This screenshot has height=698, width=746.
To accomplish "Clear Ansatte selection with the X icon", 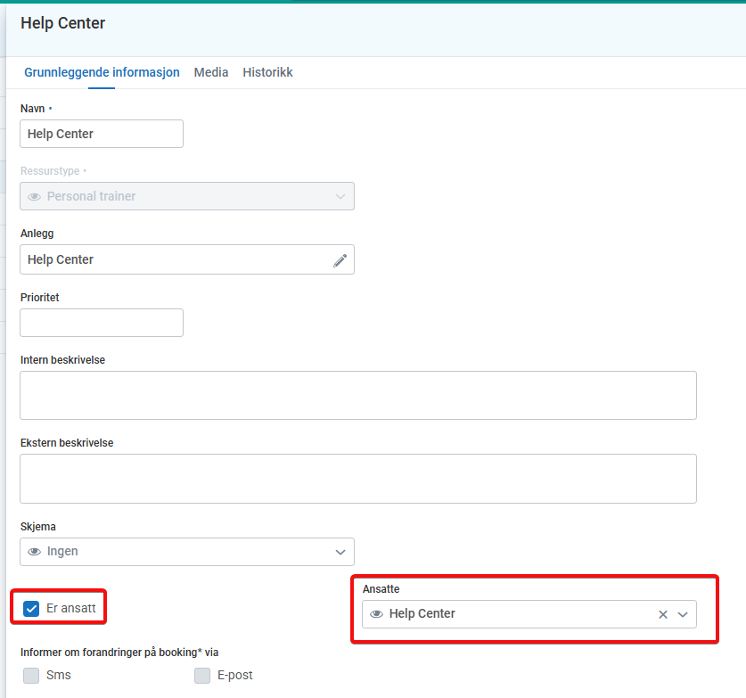I will pyautogui.click(x=662, y=614).
